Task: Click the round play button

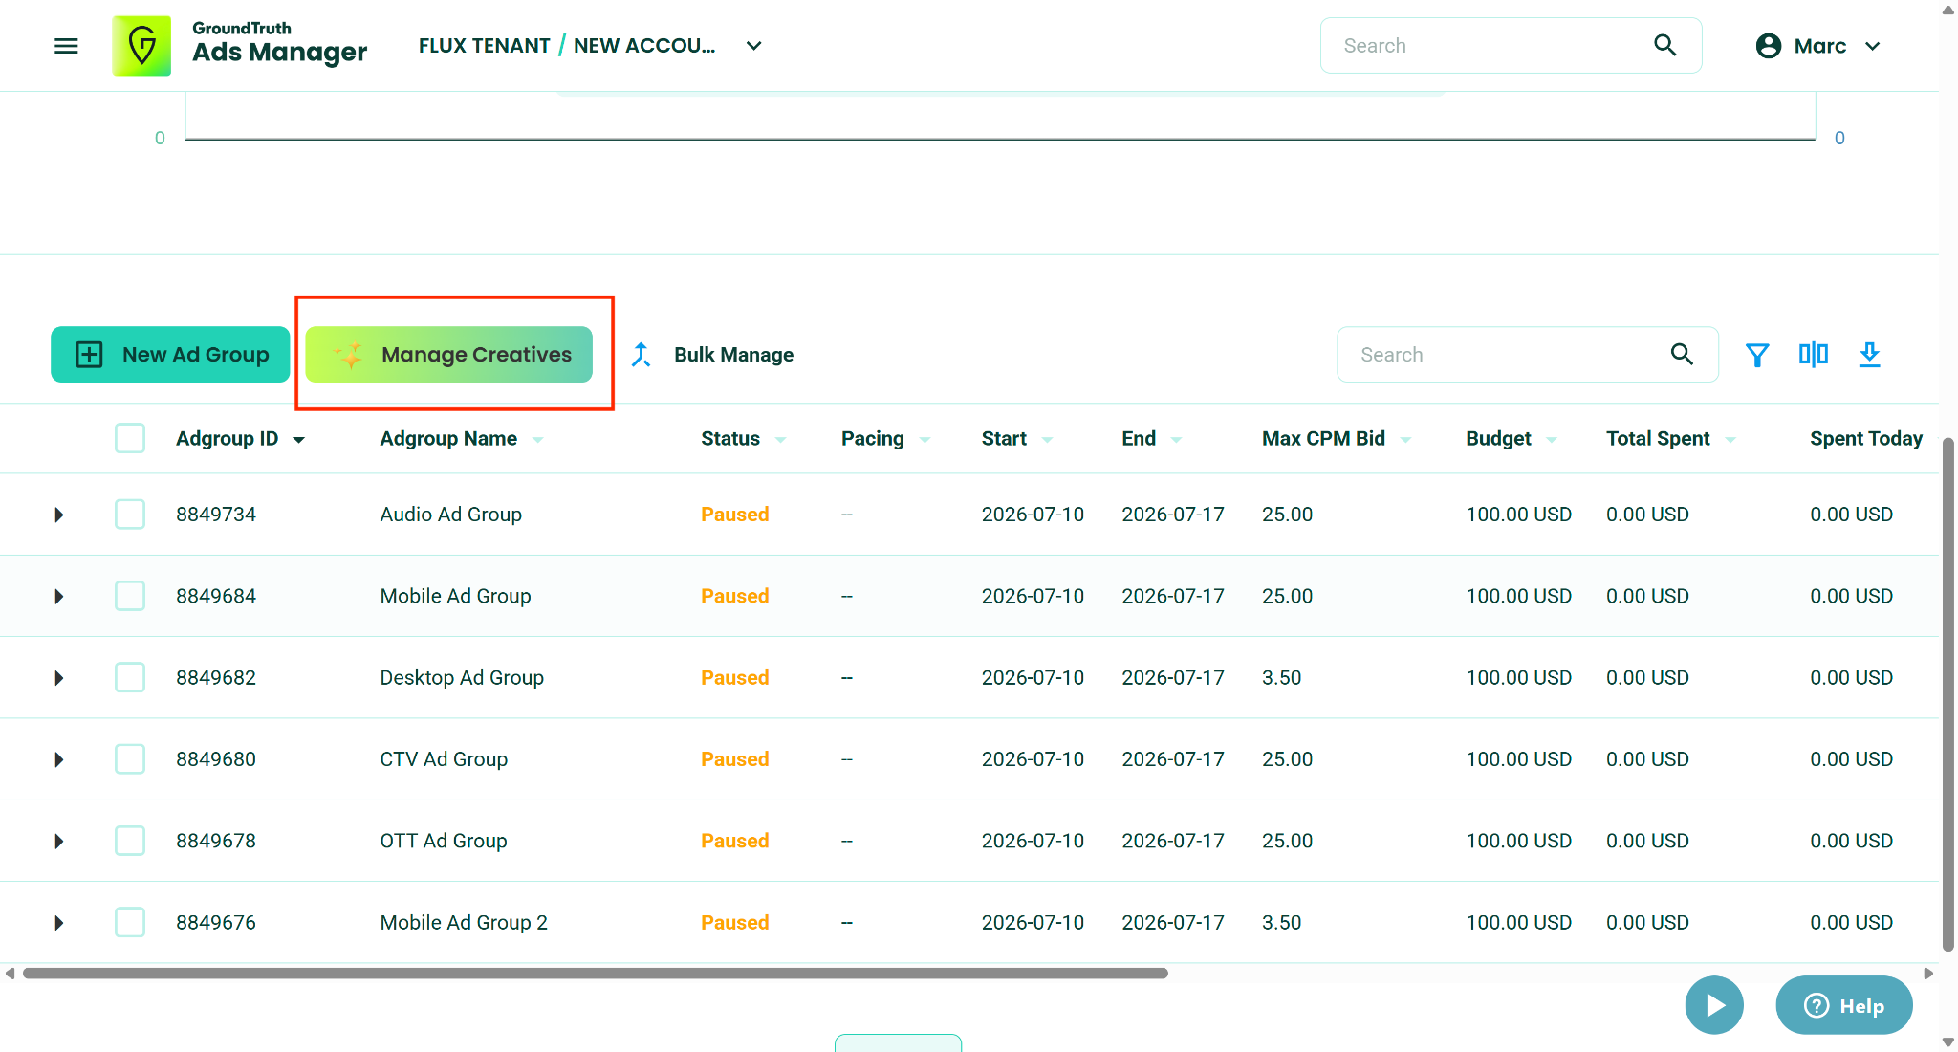Action: pos(1714,1005)
